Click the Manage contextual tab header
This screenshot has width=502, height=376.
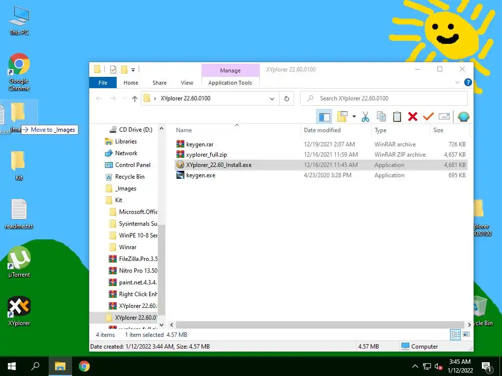point(230,70)
